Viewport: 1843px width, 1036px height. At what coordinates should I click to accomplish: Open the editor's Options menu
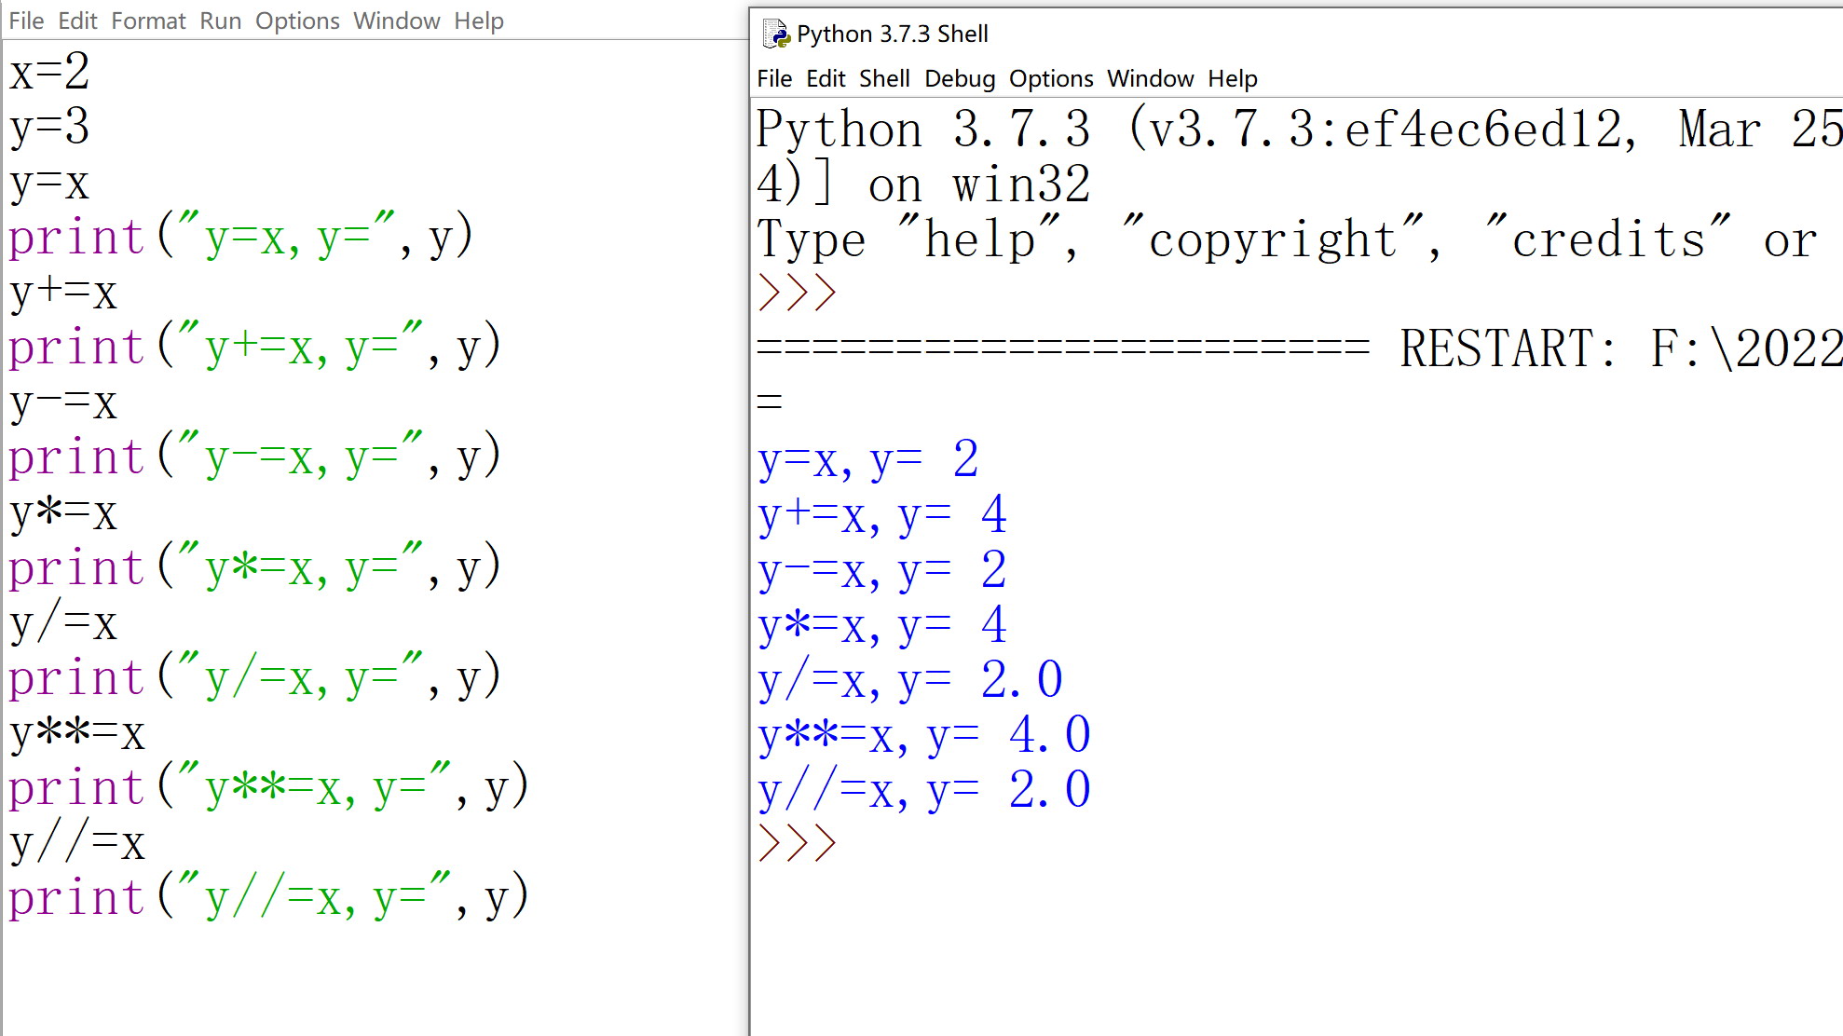(297, 20)
